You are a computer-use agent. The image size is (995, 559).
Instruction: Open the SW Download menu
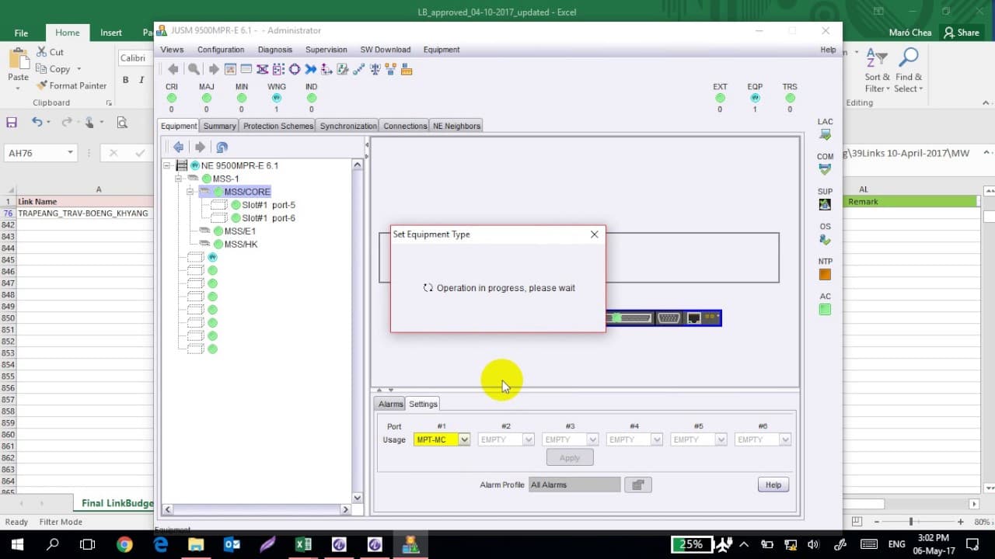[386, 50]
